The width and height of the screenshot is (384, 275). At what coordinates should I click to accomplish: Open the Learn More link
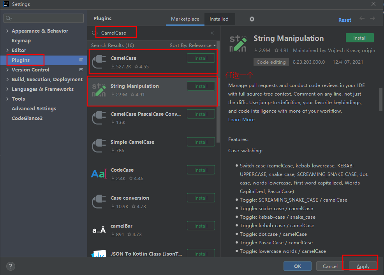coord(241,120)
